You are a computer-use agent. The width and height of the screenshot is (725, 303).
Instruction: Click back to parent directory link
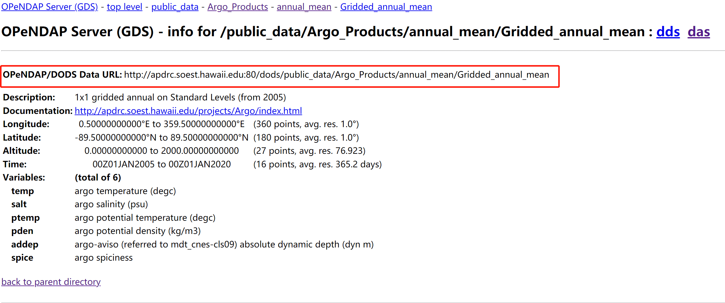point(51,282)
